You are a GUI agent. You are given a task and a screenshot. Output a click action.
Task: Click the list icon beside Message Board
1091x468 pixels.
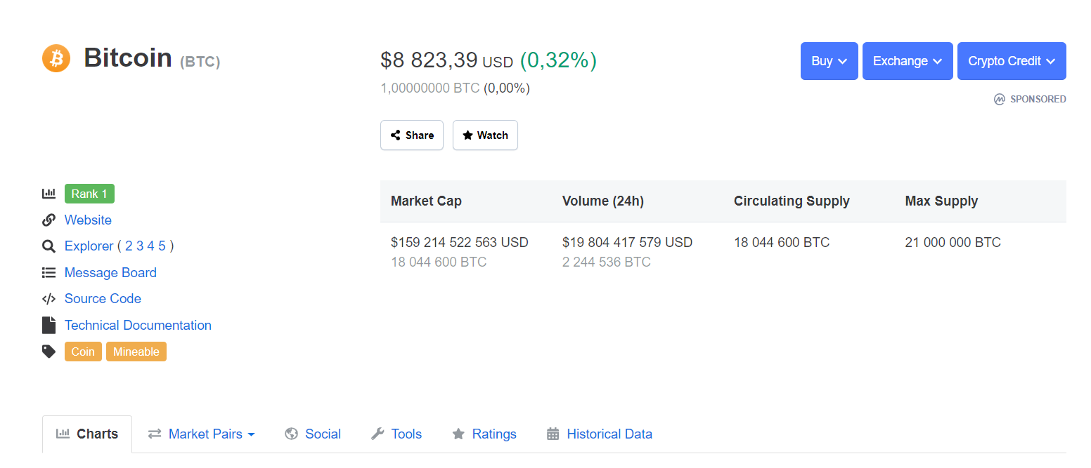coord(49,272)
